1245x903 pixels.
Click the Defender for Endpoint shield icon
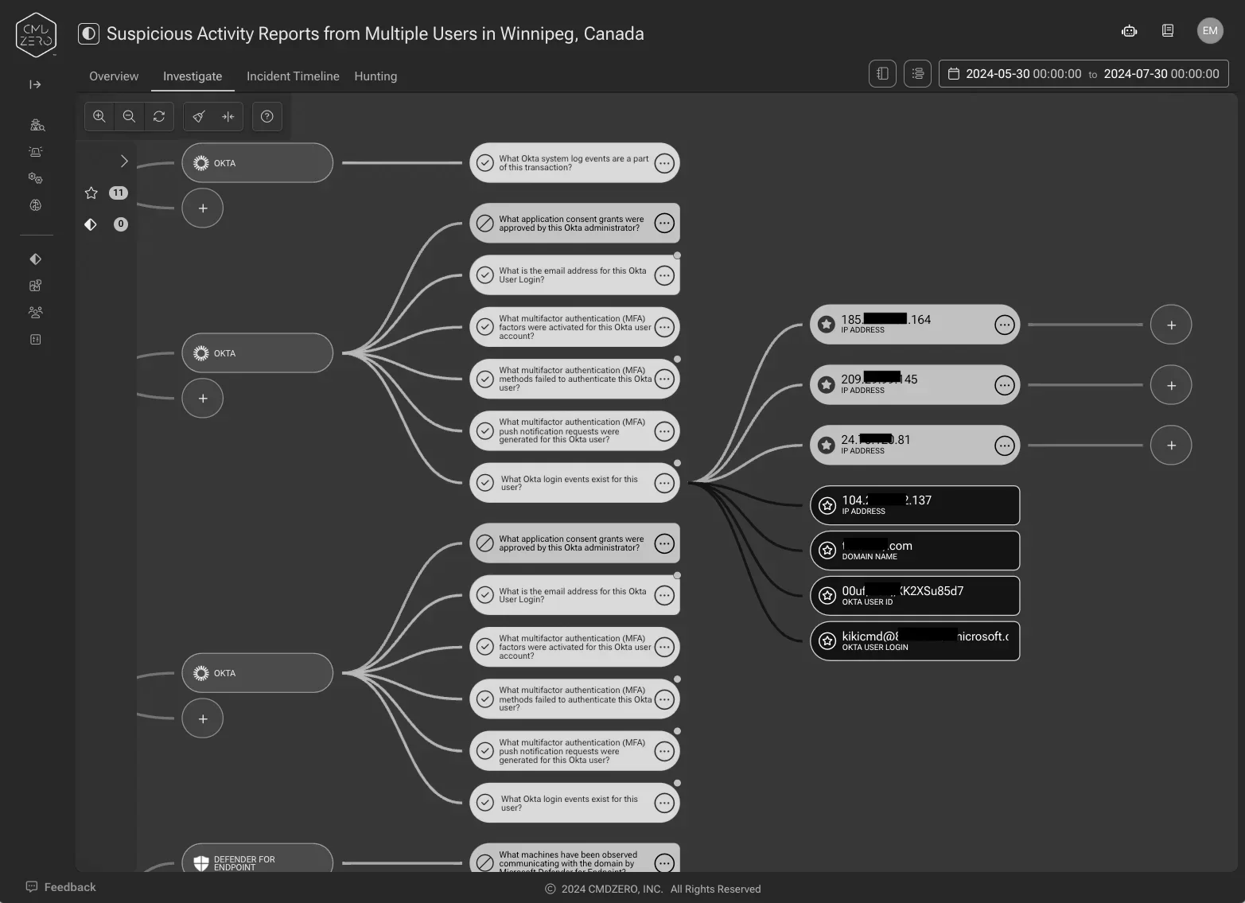201,863
